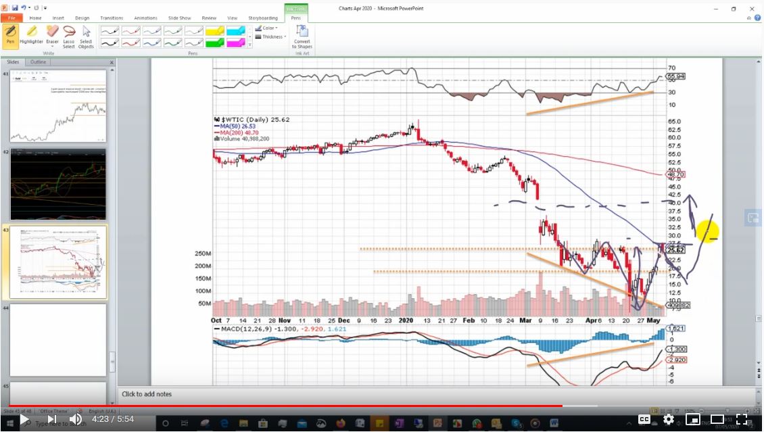The image size is (764, 432).
Task: Expand the Eraser options dropdown
Action: pos(52,46)
